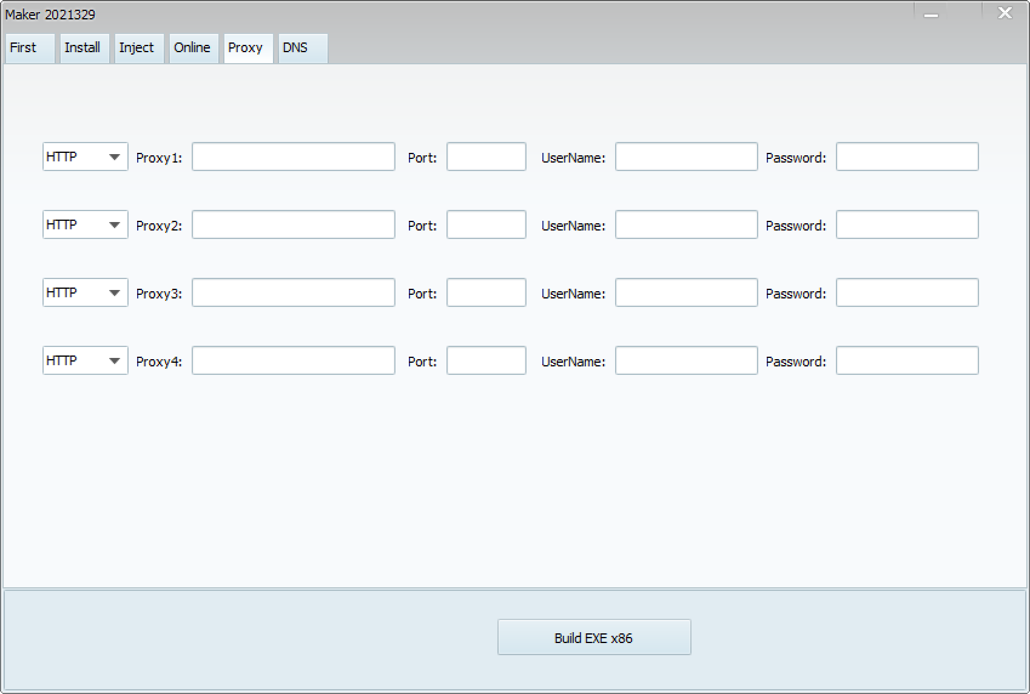Click the Port field for Proxy1
The height and width of the screenshot is (694, 1030).
(x=486, y=157)
